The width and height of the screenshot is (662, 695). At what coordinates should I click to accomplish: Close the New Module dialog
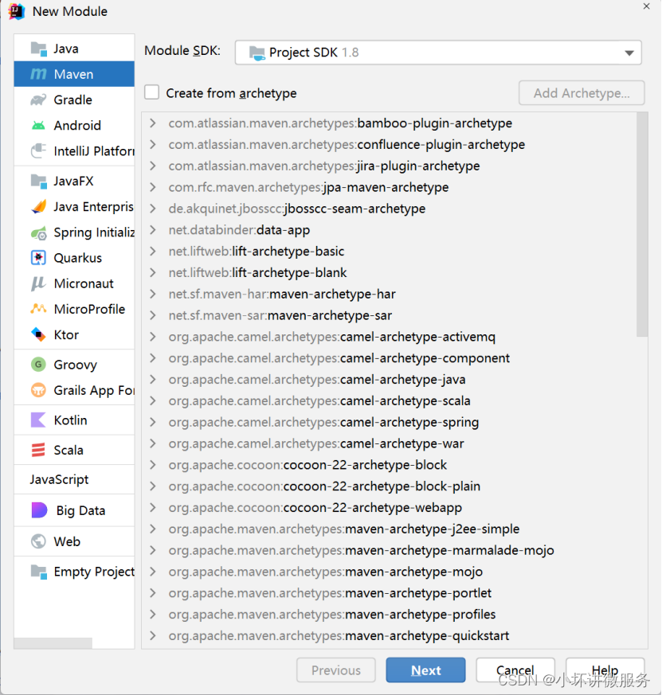pos(647,6)
